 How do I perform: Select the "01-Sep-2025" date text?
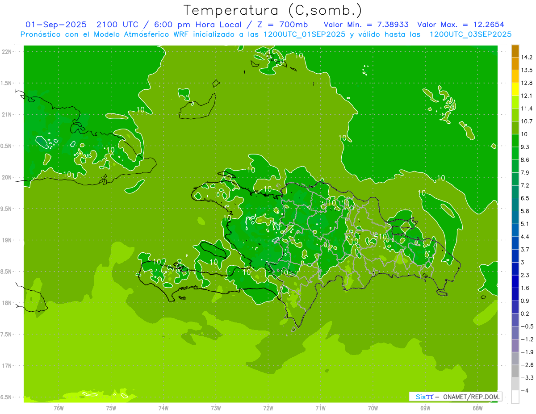pyautogui.click(x=56, y=25)
